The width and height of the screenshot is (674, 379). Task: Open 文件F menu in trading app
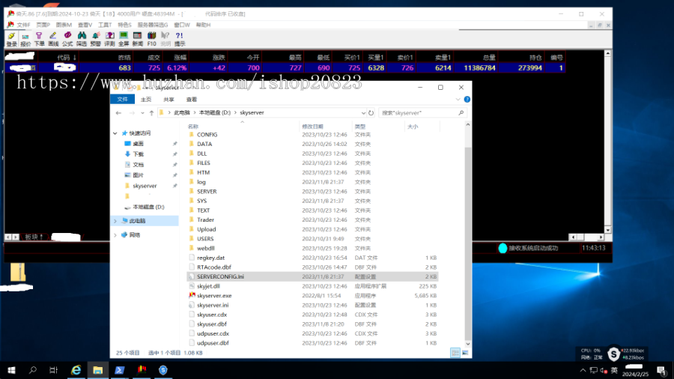[x=23, y=25]
